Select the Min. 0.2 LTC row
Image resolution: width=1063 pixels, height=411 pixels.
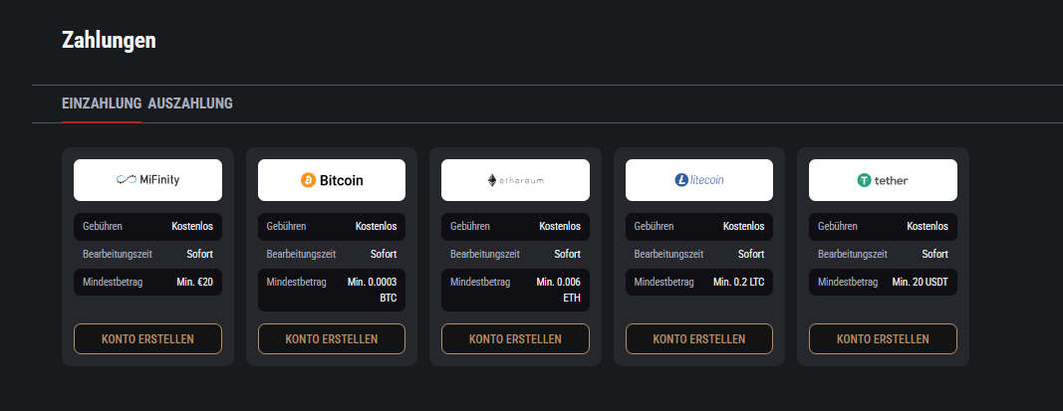pos(699,282)
